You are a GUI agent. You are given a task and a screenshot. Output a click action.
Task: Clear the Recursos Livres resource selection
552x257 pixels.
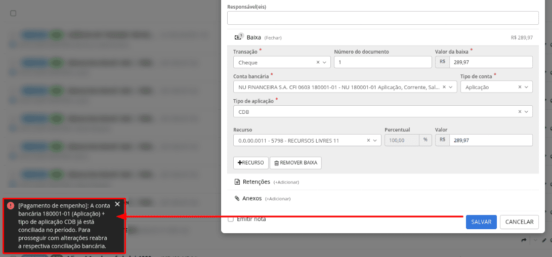tap(368, 140)
